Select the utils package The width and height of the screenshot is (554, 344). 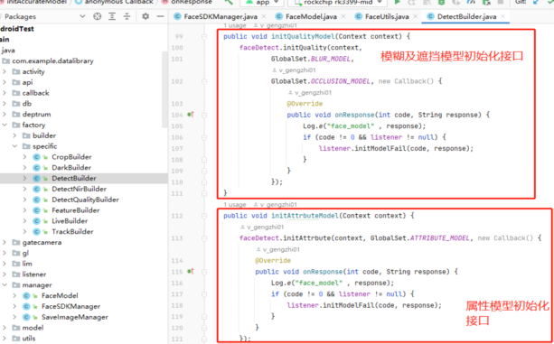tap(29, 339)
